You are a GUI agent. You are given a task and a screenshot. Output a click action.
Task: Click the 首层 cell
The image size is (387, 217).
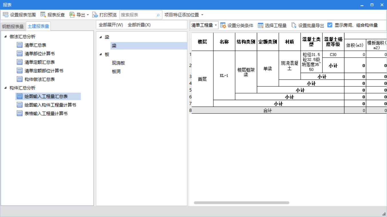coord(203,79)
